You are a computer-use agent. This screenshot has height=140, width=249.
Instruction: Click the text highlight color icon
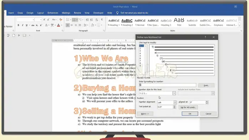[52, 25]
